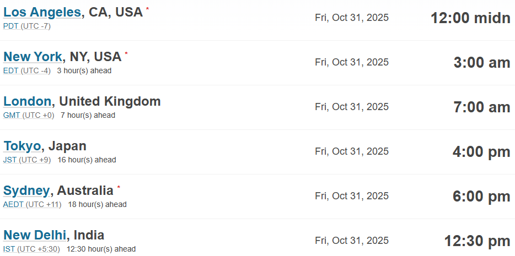Click the PDT (UTC -7) timezone link
The image size is (515, 256).
(x=27, y=26)
